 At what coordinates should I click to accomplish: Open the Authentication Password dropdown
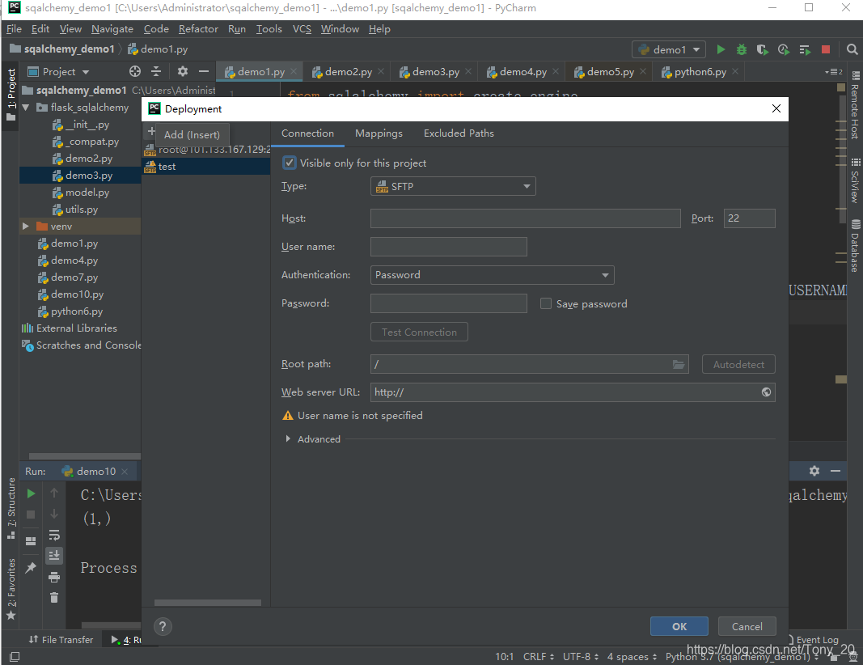(492, 275)
